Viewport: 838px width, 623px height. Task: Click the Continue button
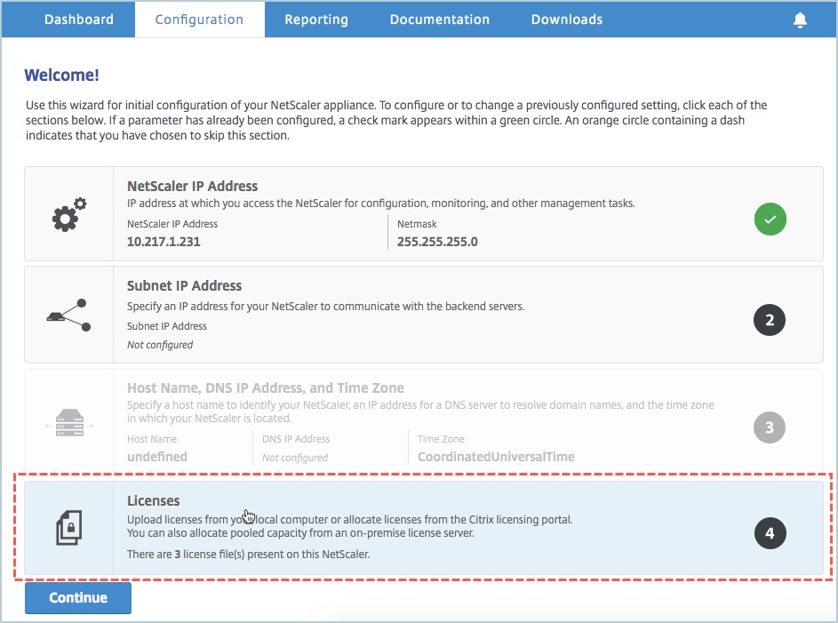click(x=78, y=597)
